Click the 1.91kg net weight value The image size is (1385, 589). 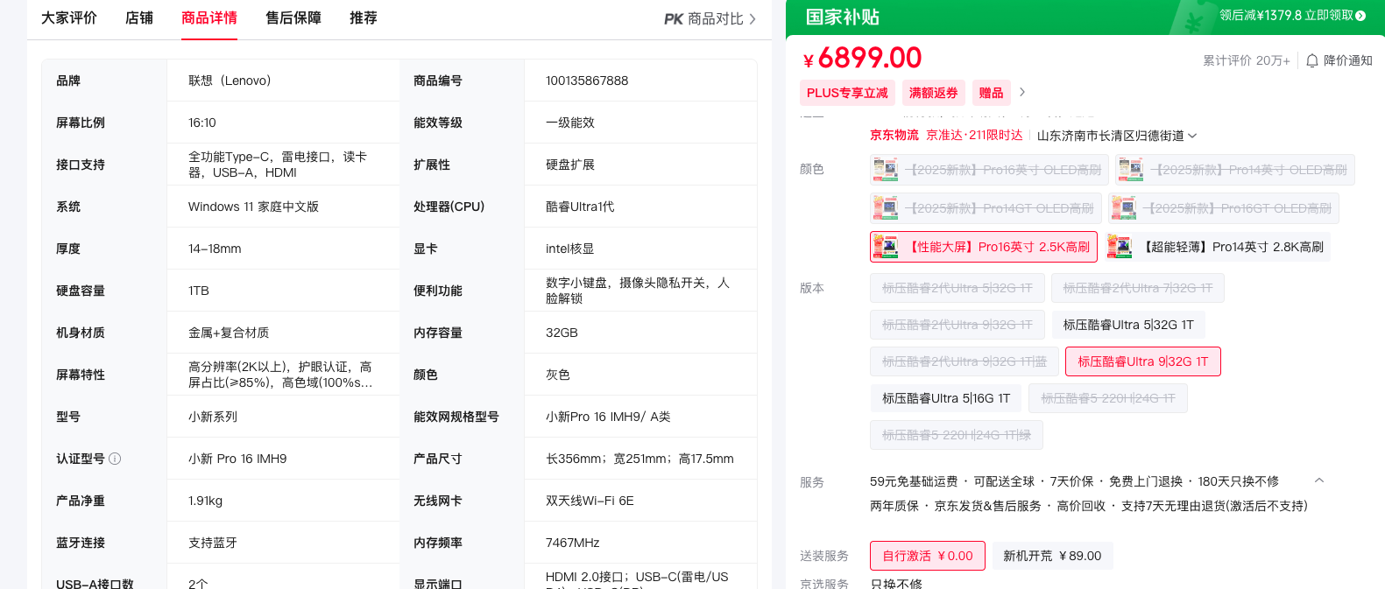click(x=206, y=501)
